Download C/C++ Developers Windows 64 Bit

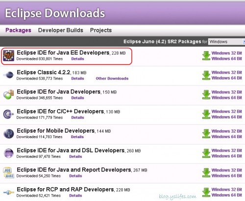[227, 117]
